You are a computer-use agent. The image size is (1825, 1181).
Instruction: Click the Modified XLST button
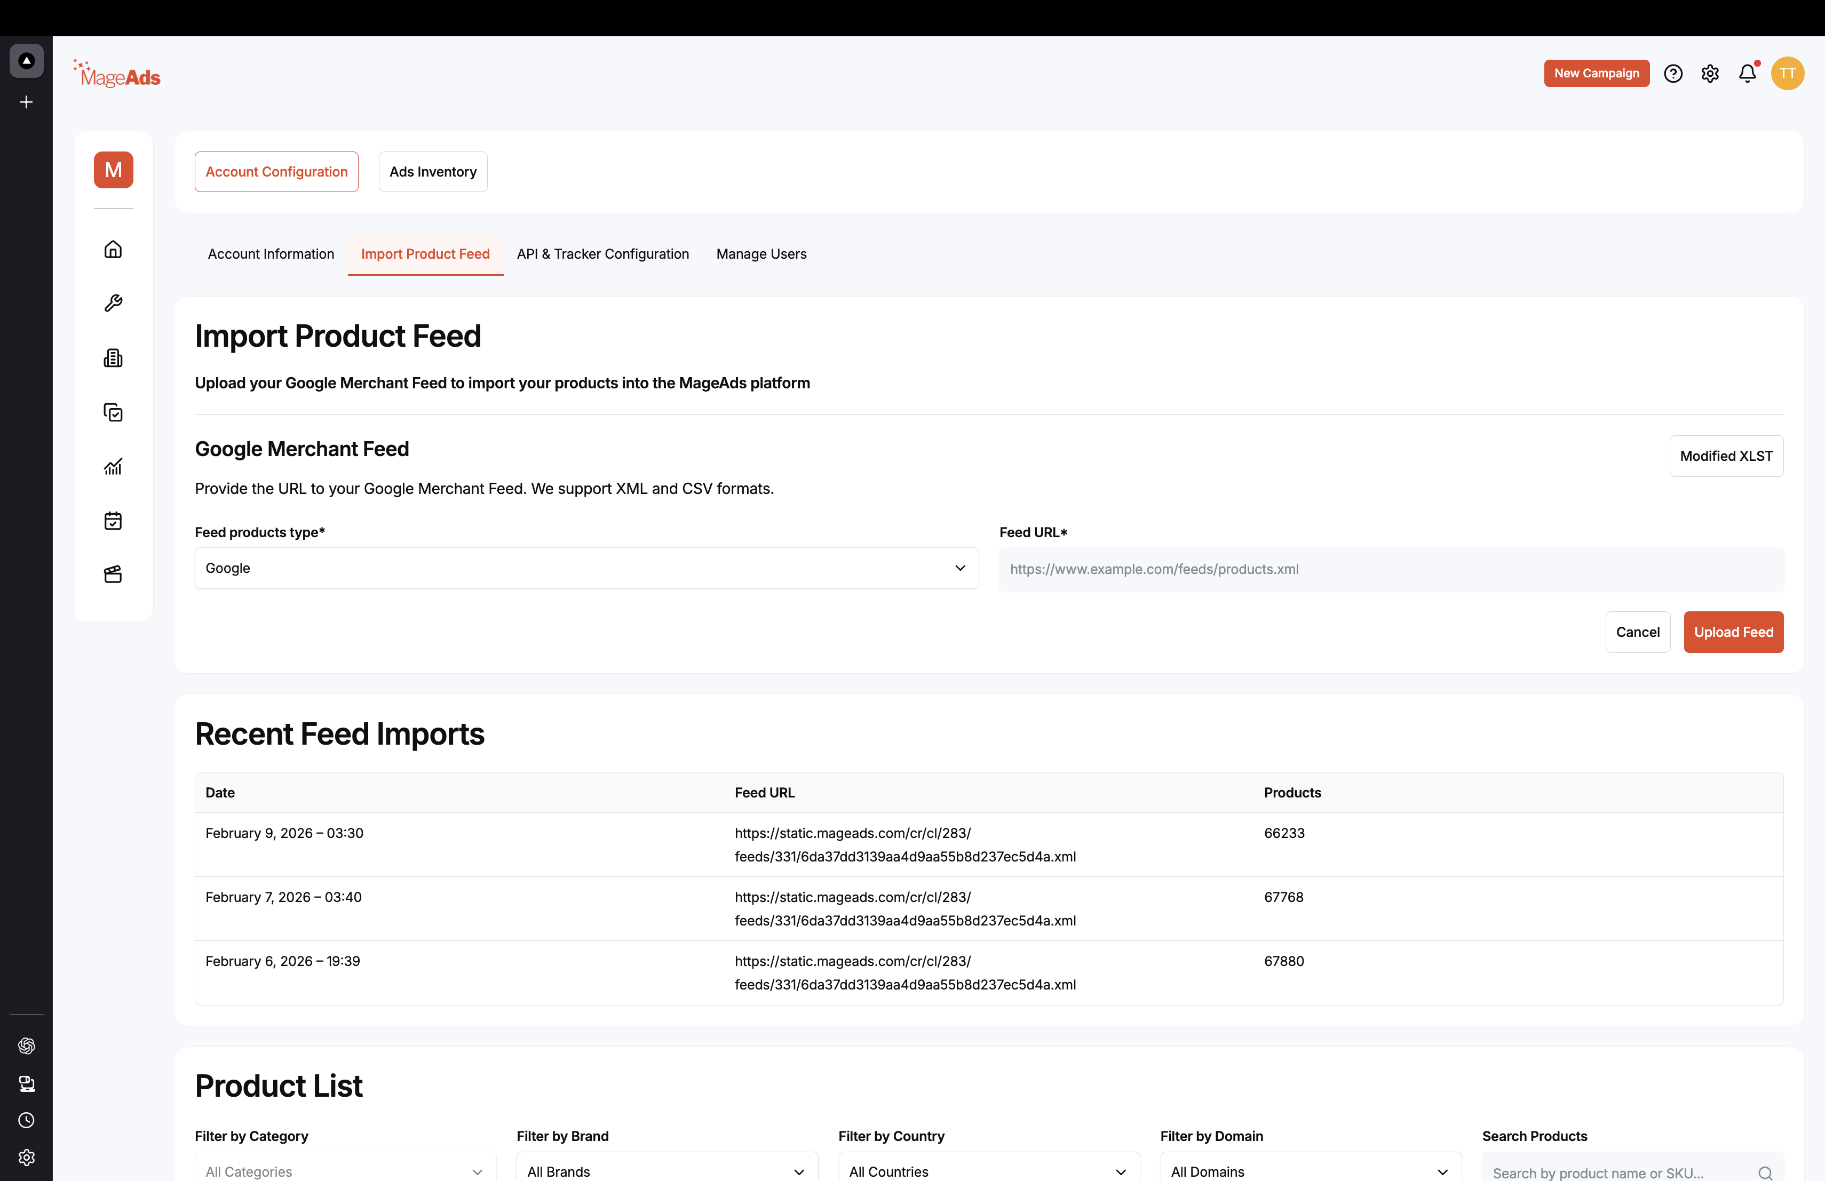pyautogui.click(x=1726, y=456)
